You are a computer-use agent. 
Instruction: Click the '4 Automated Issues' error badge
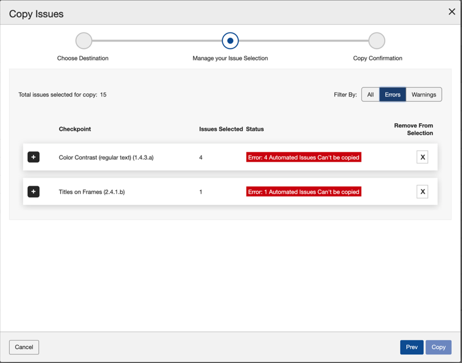tap(304, 157)
